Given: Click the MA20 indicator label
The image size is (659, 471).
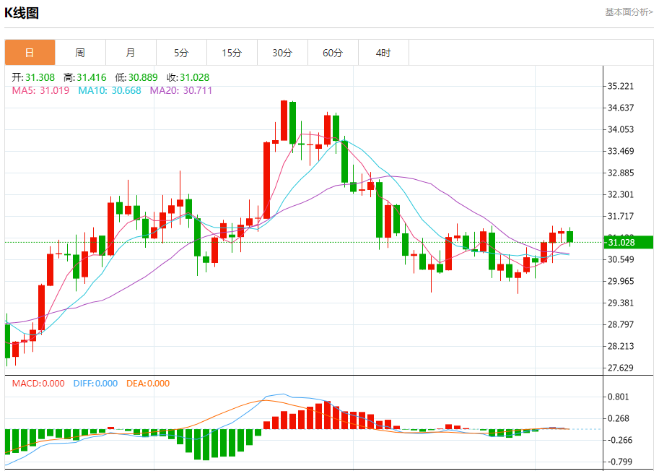Looking at the screenshot, I should tap(181, 90).
